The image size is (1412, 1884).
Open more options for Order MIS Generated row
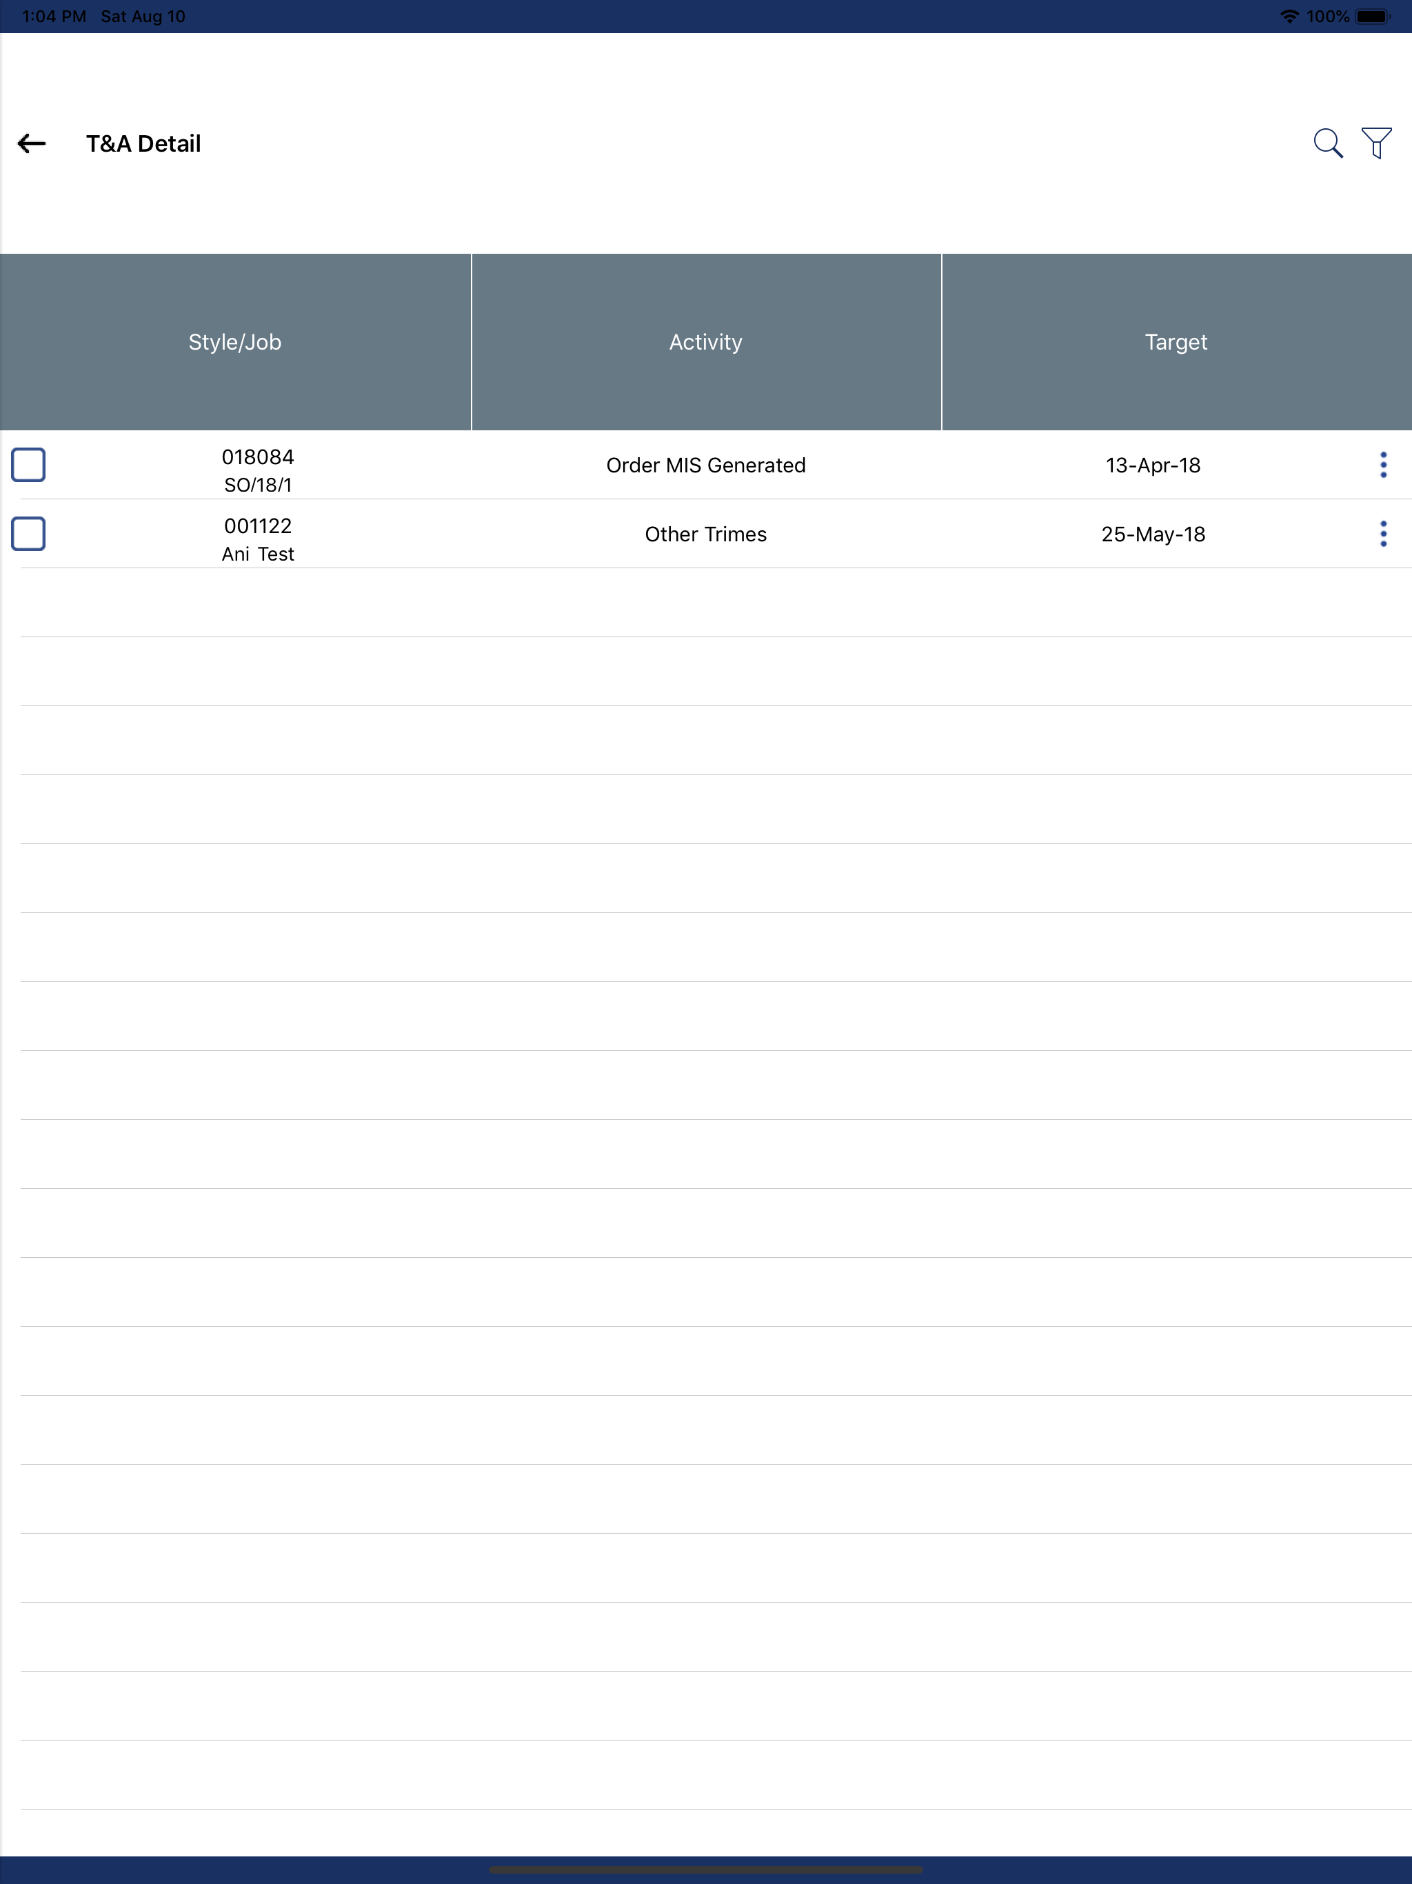1383,465
